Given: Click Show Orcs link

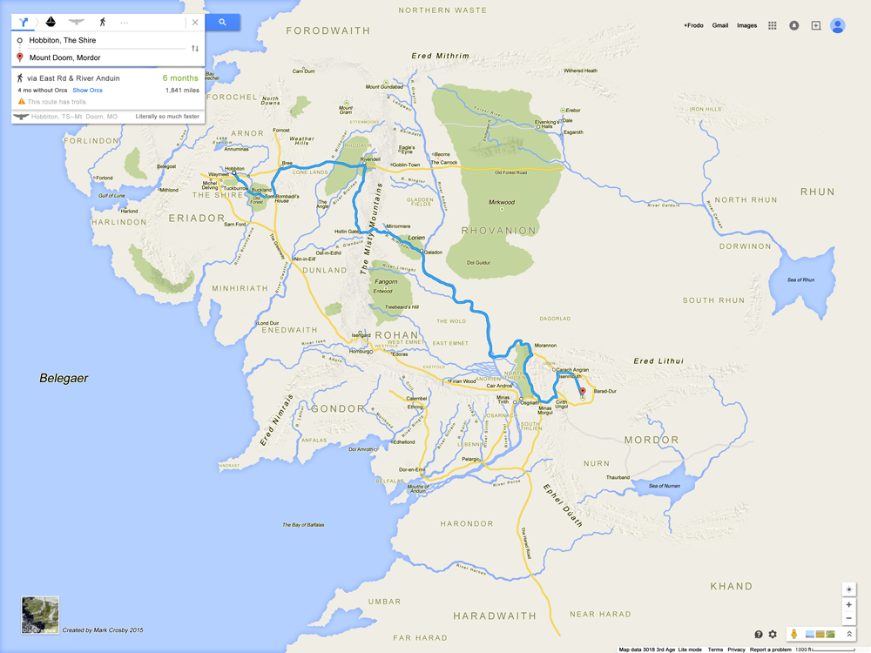Looking at the screenshot, I should click(87, 90).
